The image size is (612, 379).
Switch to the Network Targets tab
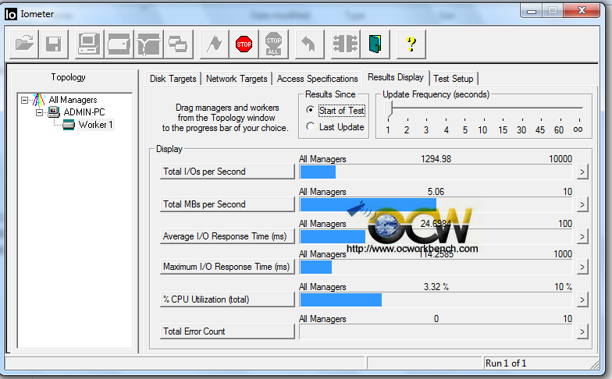click(237, 79)
